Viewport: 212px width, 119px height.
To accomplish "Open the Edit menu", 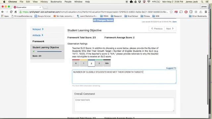I will point(28,2).
